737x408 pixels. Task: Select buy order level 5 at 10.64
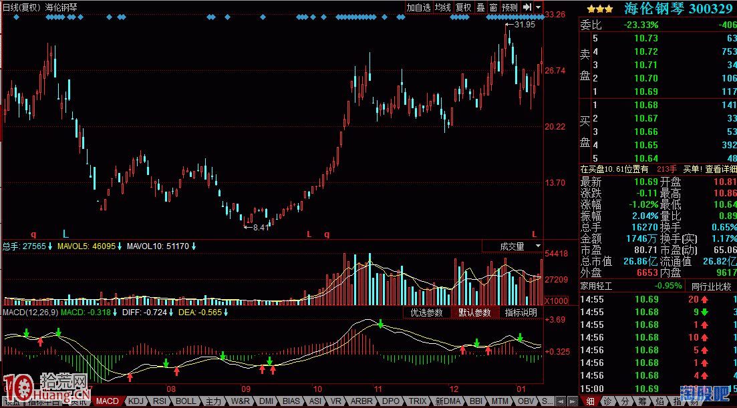click(658, 158)
